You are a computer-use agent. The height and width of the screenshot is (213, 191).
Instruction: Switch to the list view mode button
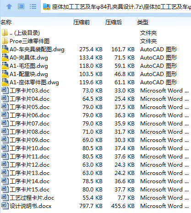(x=33, y=6)
